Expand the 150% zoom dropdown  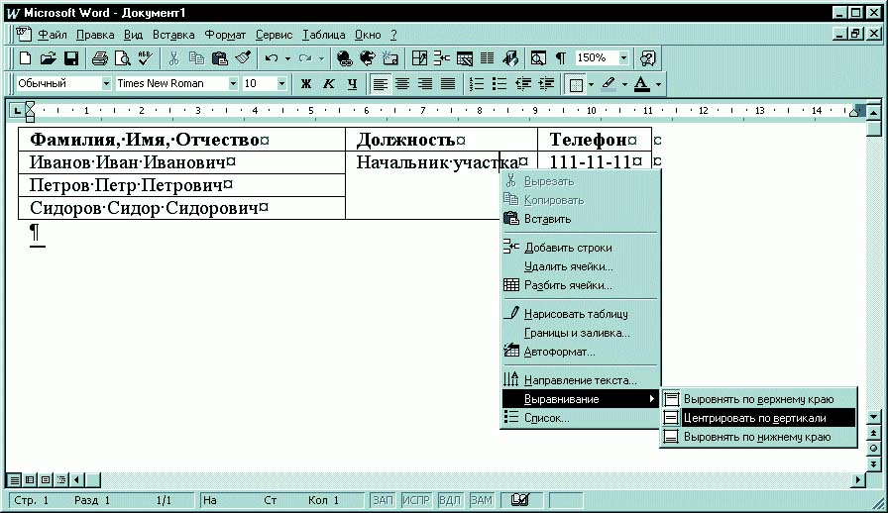[624, 58]
